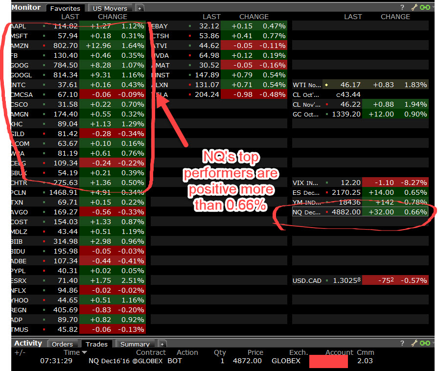Screen dimensions: 438x371
Task: Open Monitor panel wrench configuration
Action: [x=415, y=7]
